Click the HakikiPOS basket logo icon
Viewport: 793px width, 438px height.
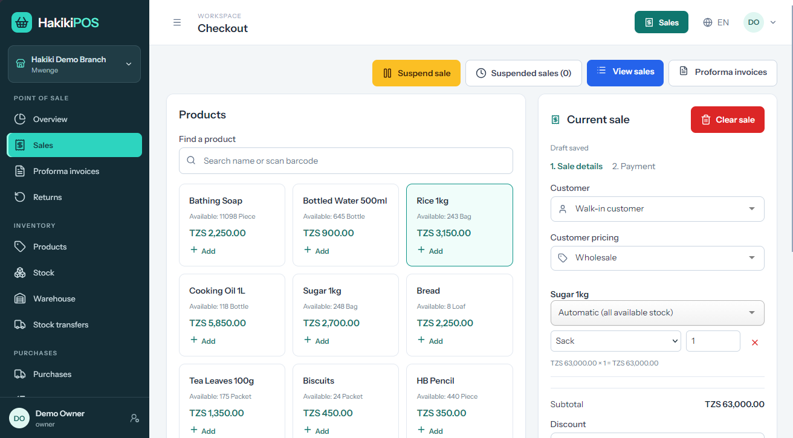coord(22,22)
